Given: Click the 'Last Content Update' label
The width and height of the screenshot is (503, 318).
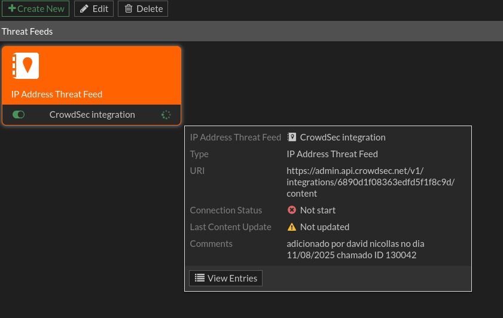Looking at the screenshot, I should pos(230,227).
